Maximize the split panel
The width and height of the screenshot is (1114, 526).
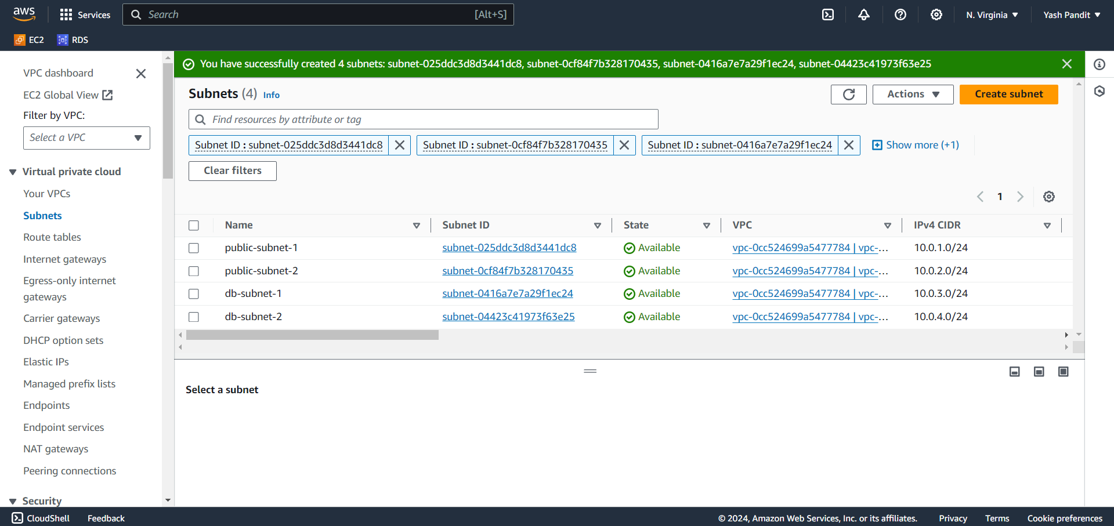tap(1064, 372)
